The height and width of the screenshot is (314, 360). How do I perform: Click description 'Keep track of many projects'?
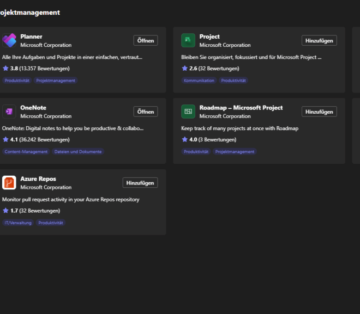click(239, 128)
